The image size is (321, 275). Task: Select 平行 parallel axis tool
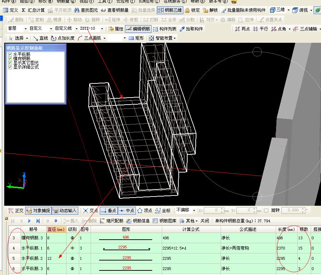260,29
